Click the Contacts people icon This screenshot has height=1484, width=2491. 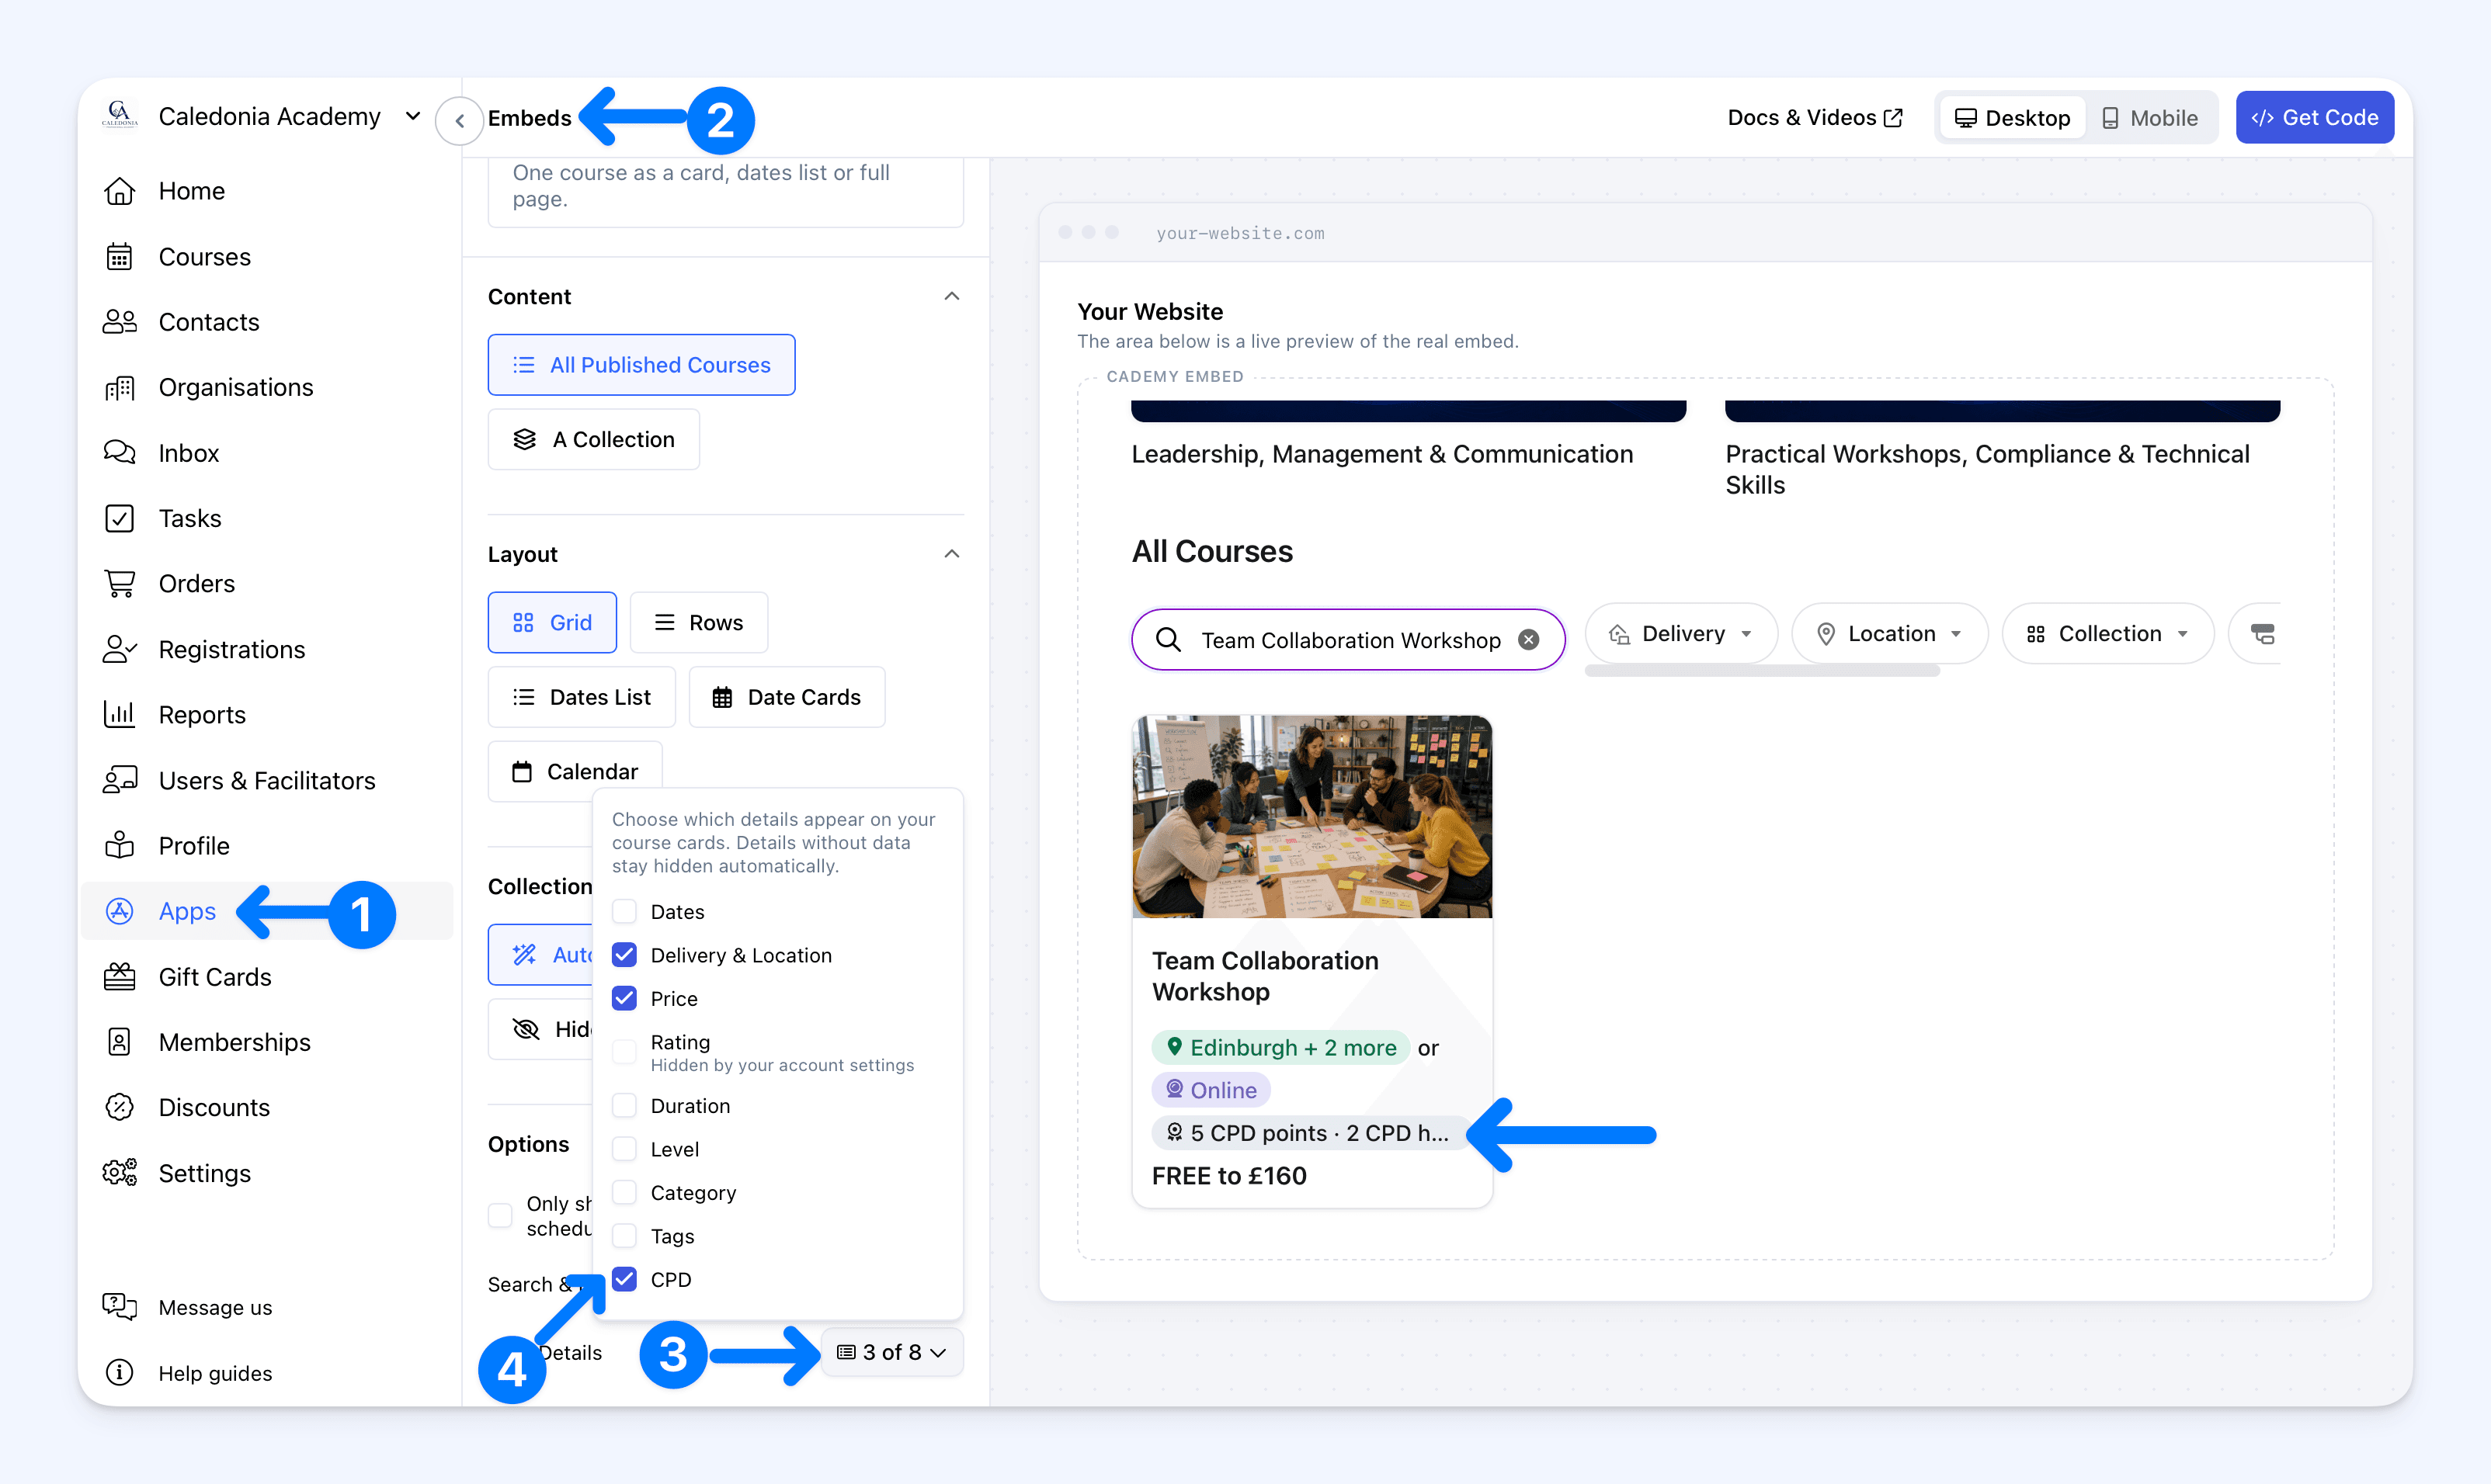(119, 322)
